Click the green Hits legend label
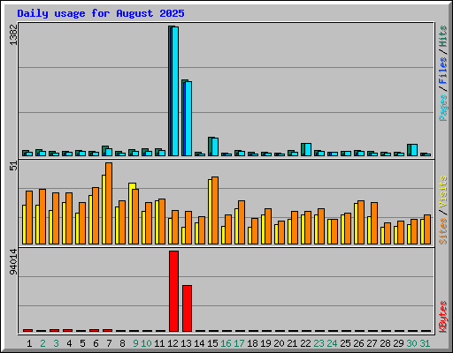Viewport: 453px width, 353px height. click(443, 36)
